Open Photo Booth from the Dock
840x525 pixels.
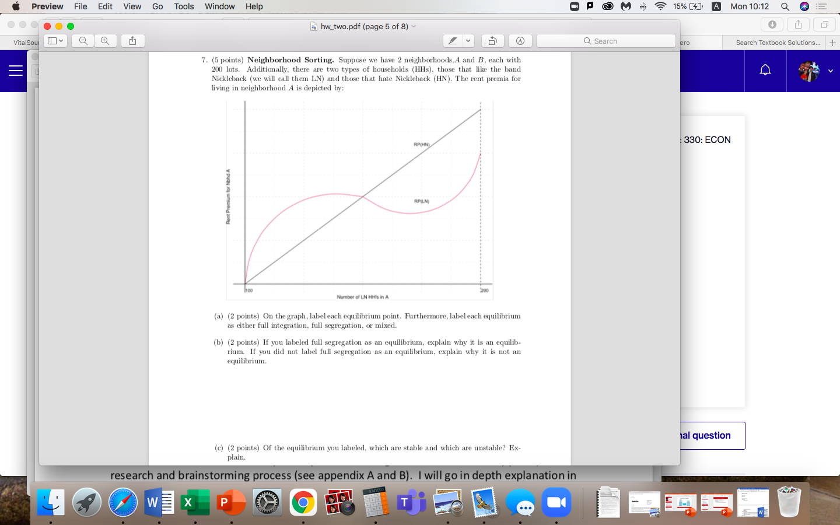pos(339,502)
